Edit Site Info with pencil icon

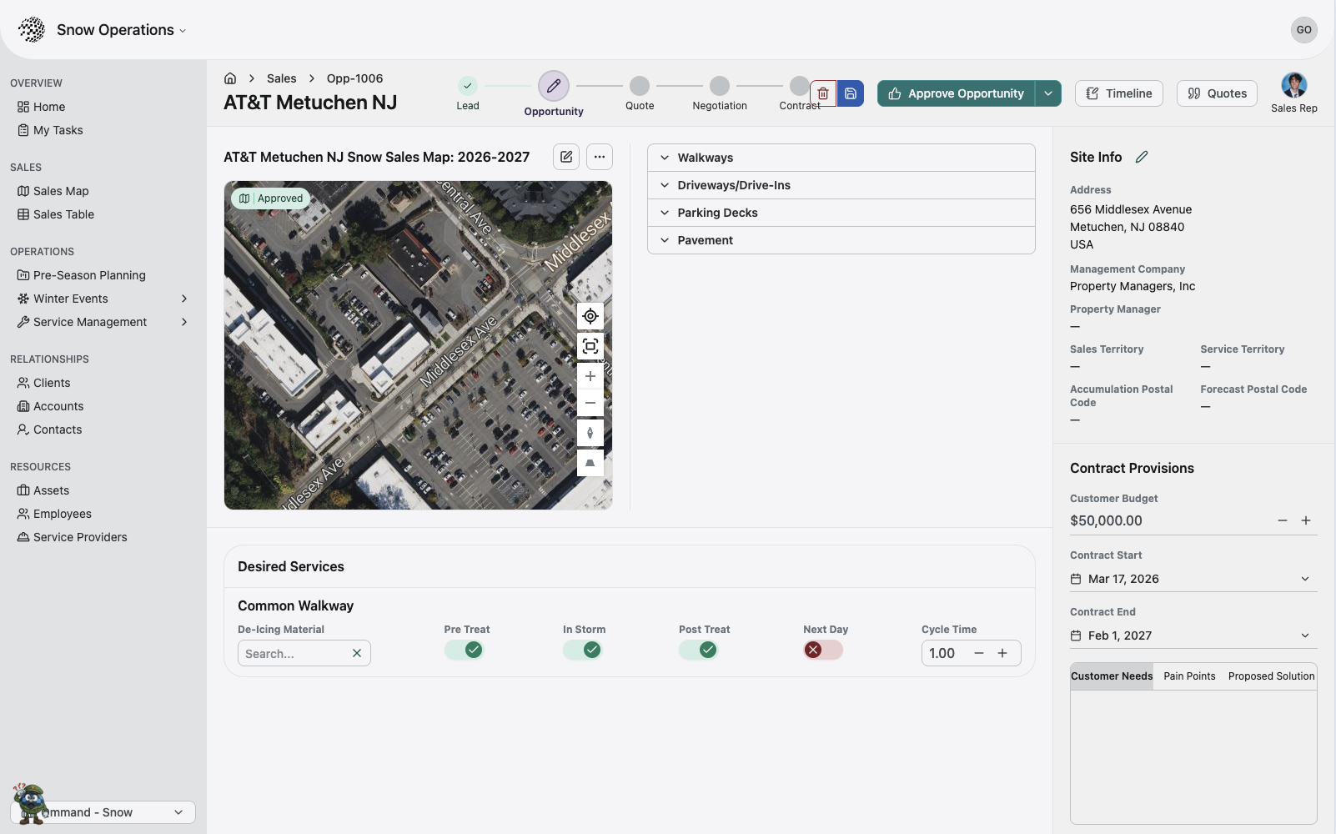click(x=1142, y=157)
